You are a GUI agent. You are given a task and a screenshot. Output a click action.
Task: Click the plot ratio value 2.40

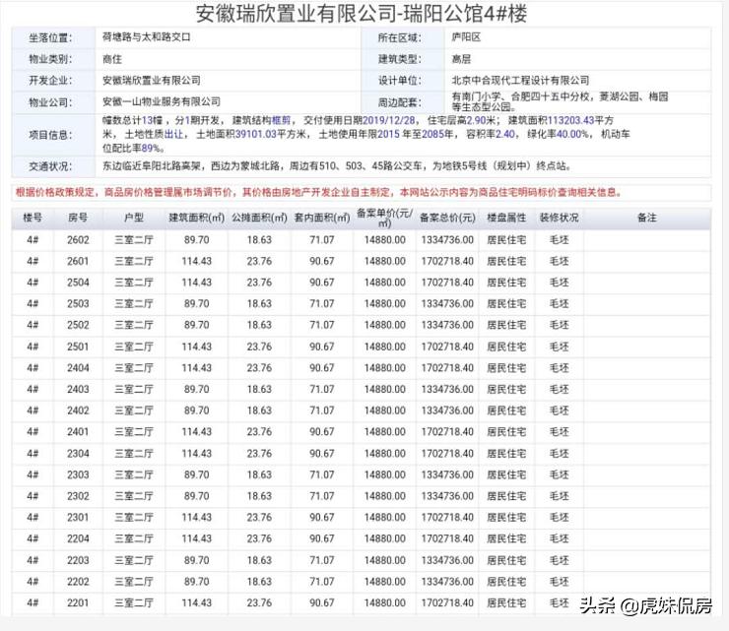505,134
